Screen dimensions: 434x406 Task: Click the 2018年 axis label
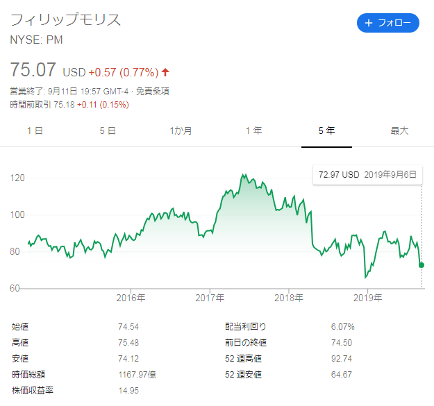[289, 298]
